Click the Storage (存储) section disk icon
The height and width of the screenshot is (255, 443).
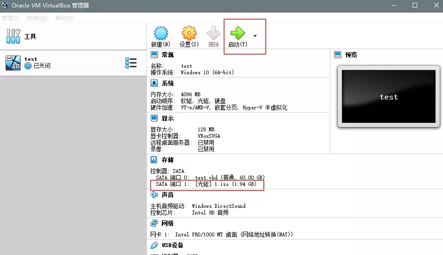pyautogui.click(x=154, y=160)
